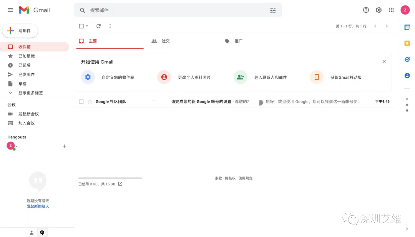Click the search magnifier icon
This screenshot has width=415, height=237.
pos(83,10)
